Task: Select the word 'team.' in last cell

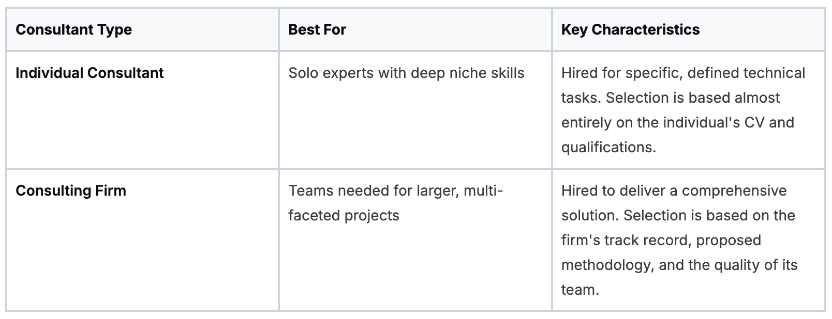Action: click(x=580, y=290)
